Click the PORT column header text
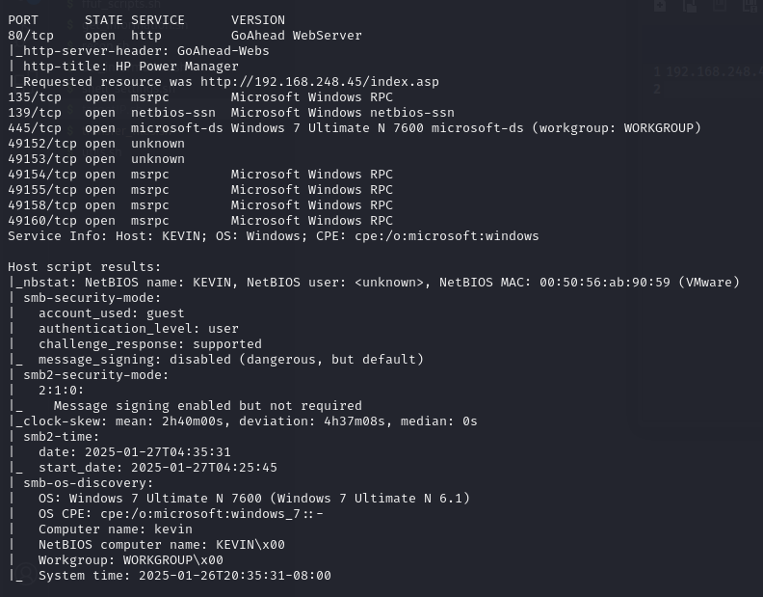Image resolution: width=763 pixels, height=597 pixels. (x=23, y=20)
